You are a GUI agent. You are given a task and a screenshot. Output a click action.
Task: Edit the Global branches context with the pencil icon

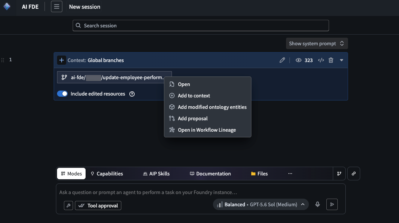tap(282, 61)
